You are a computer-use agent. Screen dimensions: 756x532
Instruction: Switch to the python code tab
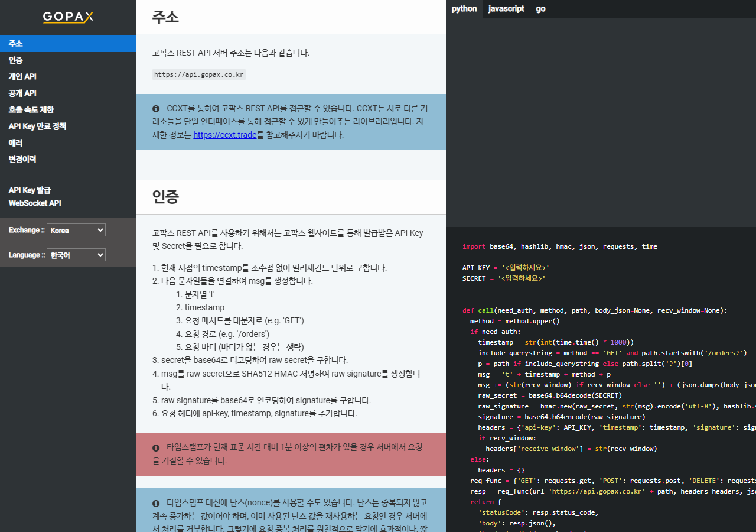point(464,9)
